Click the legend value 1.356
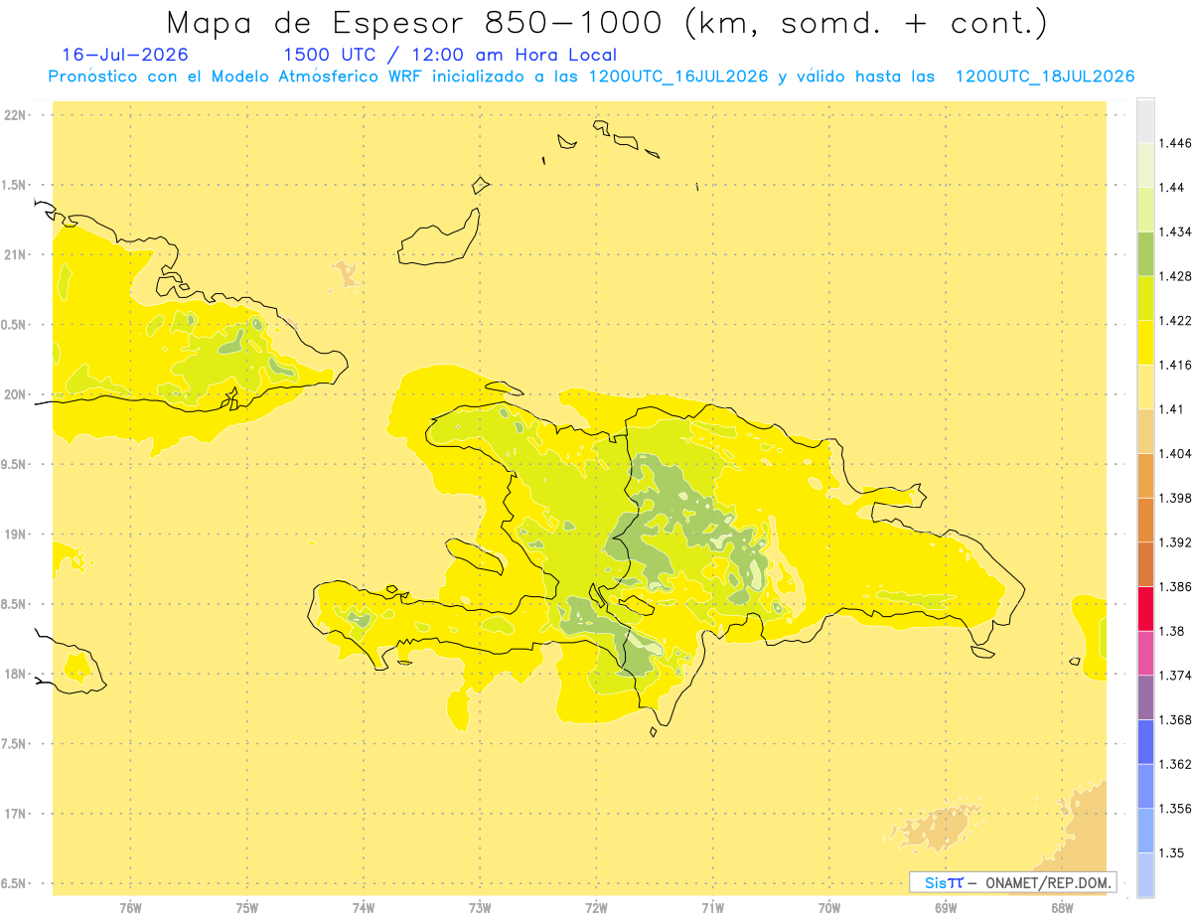Viewport: 1192px width, 921px height. [x=1175, y=809]
